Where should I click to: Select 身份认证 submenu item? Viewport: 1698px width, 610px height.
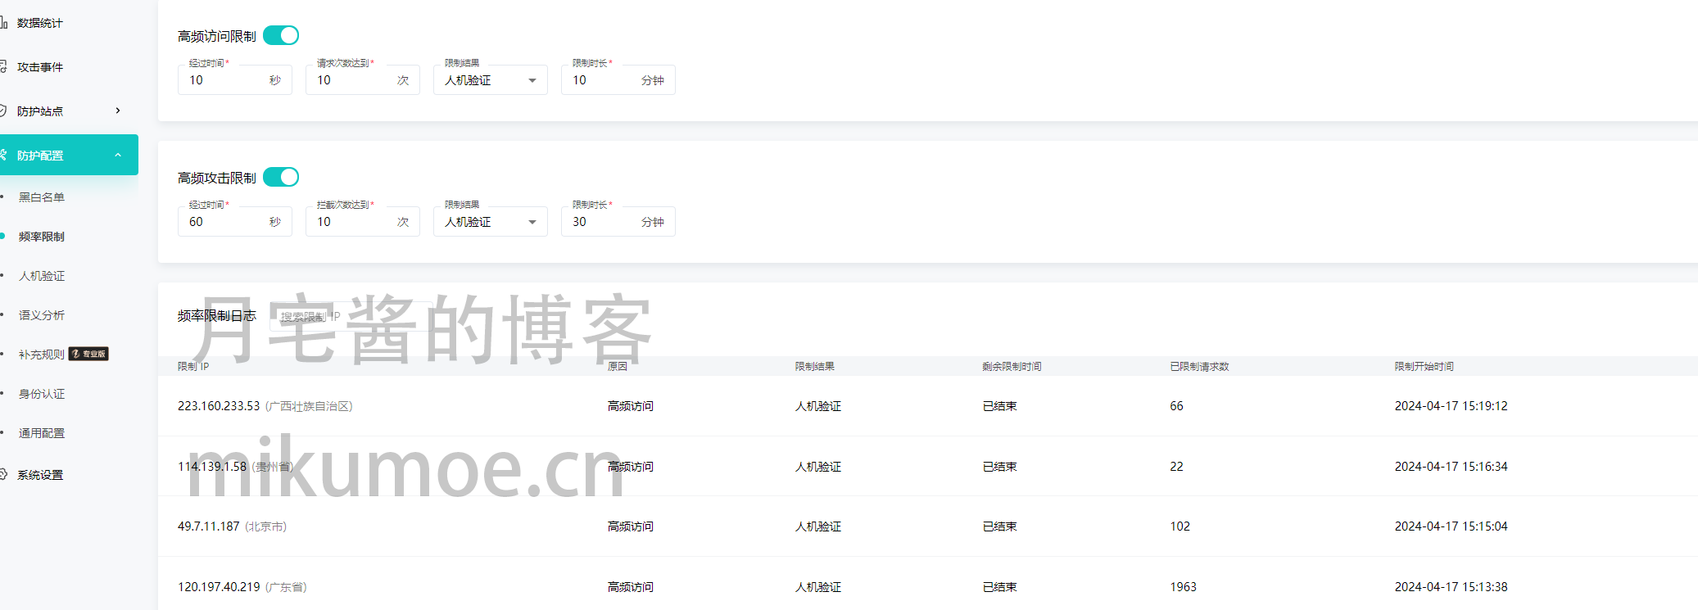click(x=42, y=394)
